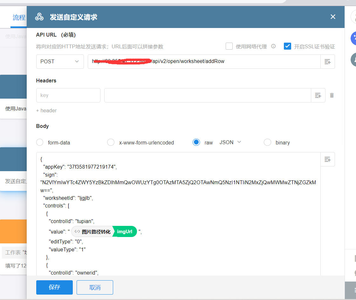
Task: Enable the 使用网络代理 checkbox
Action: (x=229, y=46)
